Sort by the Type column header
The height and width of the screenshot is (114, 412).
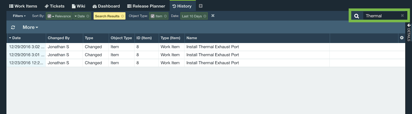96,38
